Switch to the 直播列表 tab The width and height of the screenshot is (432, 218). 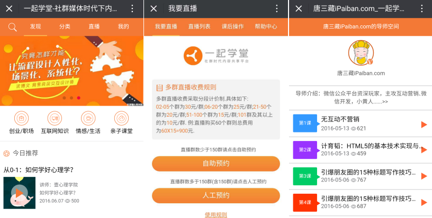coord(199,26)
